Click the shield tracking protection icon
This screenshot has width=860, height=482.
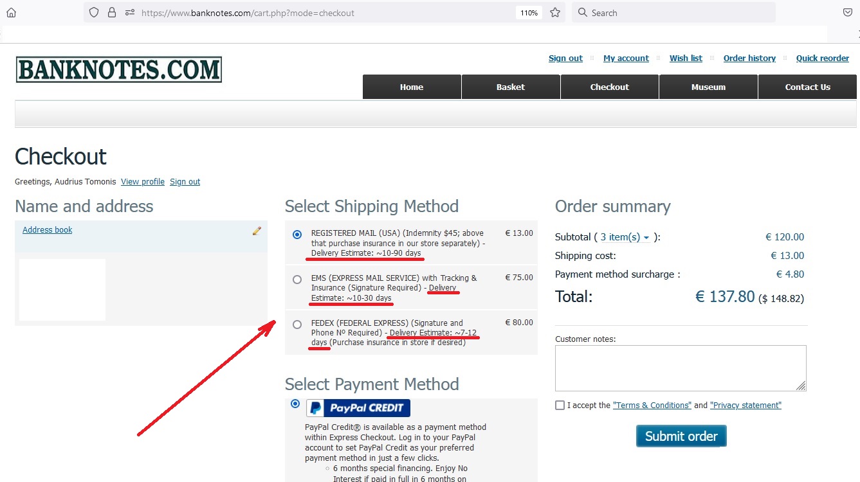pos(94,12)
